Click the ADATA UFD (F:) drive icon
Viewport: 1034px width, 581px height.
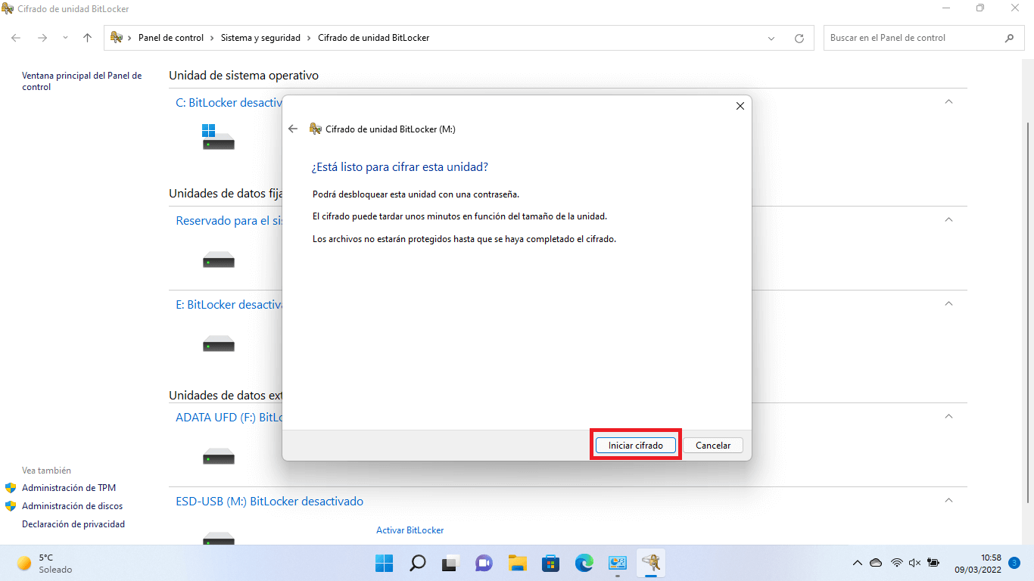218,457
